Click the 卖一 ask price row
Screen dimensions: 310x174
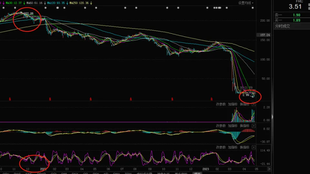(x=287, y=15)
